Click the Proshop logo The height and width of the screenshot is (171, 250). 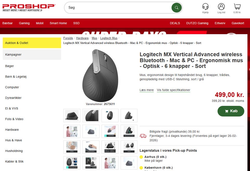(29, 8)
